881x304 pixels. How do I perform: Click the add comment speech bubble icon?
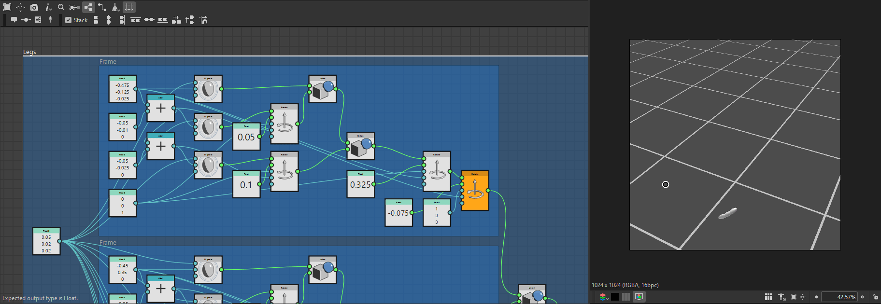pos(14,20)
